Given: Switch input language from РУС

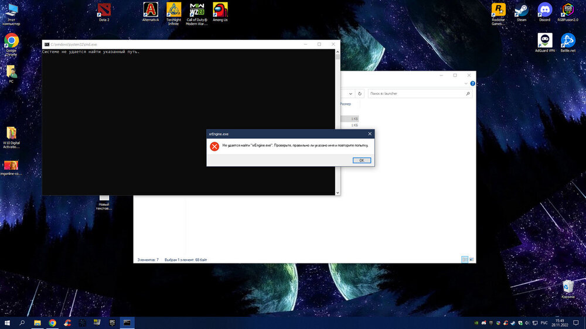Looking at the screenshot, I should (x=544, y=323).
